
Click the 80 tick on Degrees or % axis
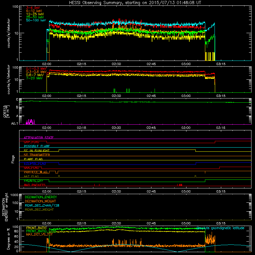[16, 231]
